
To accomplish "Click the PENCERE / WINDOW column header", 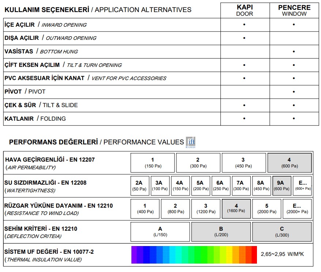I will tap(294, 10).
